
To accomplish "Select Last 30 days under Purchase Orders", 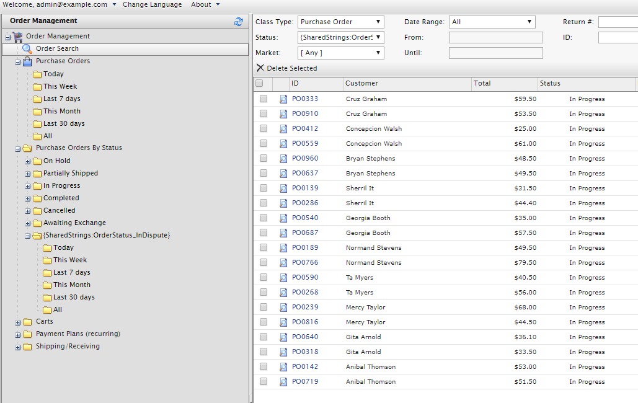I will point(64,124).
